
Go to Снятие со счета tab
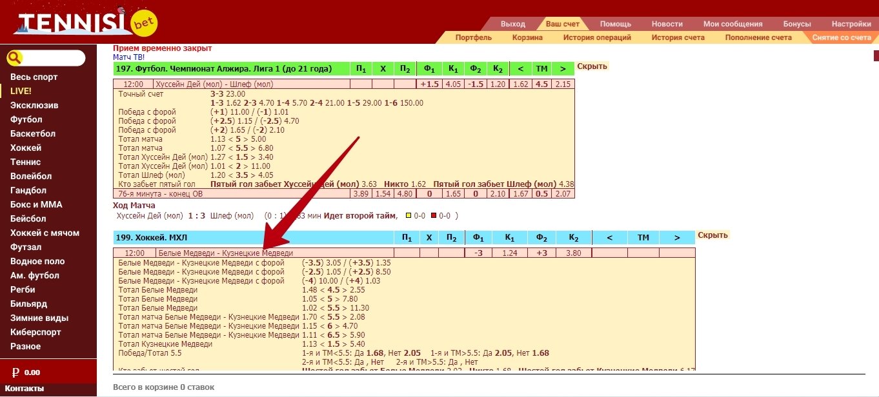[842, 37]
